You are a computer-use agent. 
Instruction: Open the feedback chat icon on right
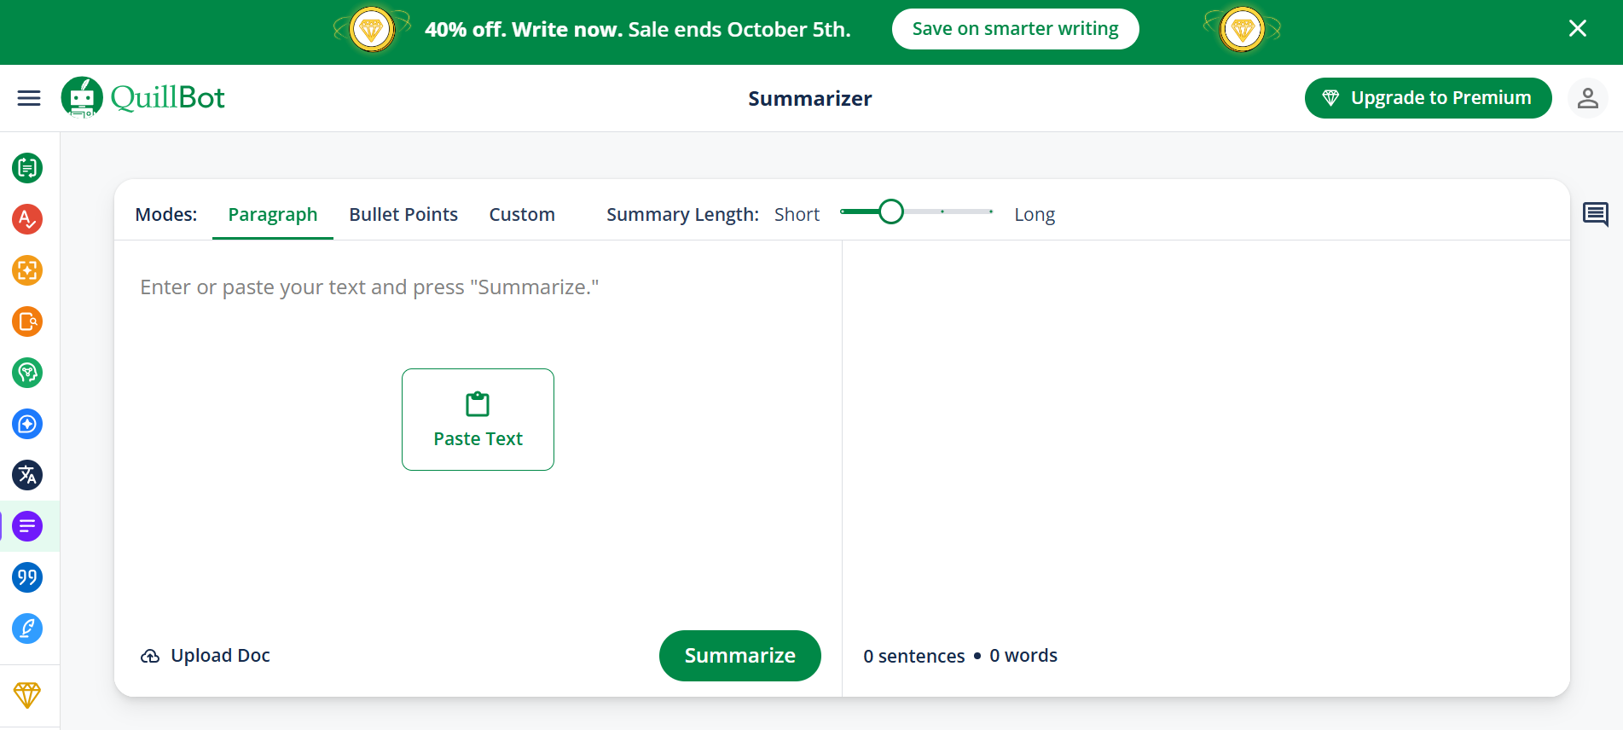click(1595, 214)
